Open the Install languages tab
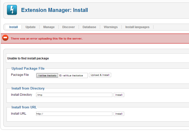 coord(137,27)
